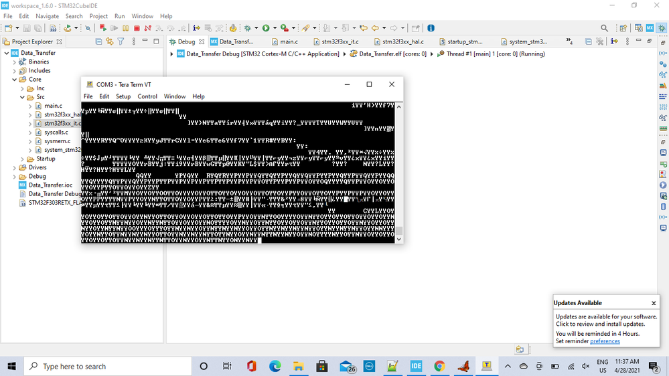Select Thread #1 [main] in Debug view

[x=492, y=54]
